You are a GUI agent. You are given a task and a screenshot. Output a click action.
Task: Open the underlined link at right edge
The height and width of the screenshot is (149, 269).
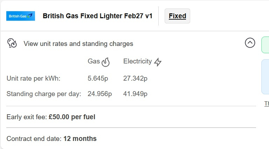(267, 104)
